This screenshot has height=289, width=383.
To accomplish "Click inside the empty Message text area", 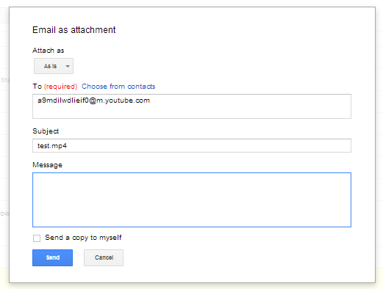I will click(x=192, y=200).
